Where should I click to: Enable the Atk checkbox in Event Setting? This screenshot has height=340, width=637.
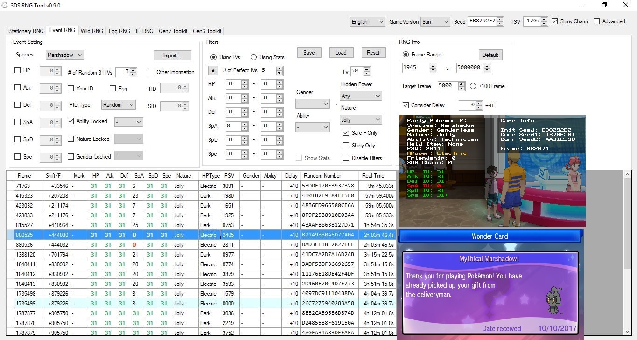(x=18, y=88)
